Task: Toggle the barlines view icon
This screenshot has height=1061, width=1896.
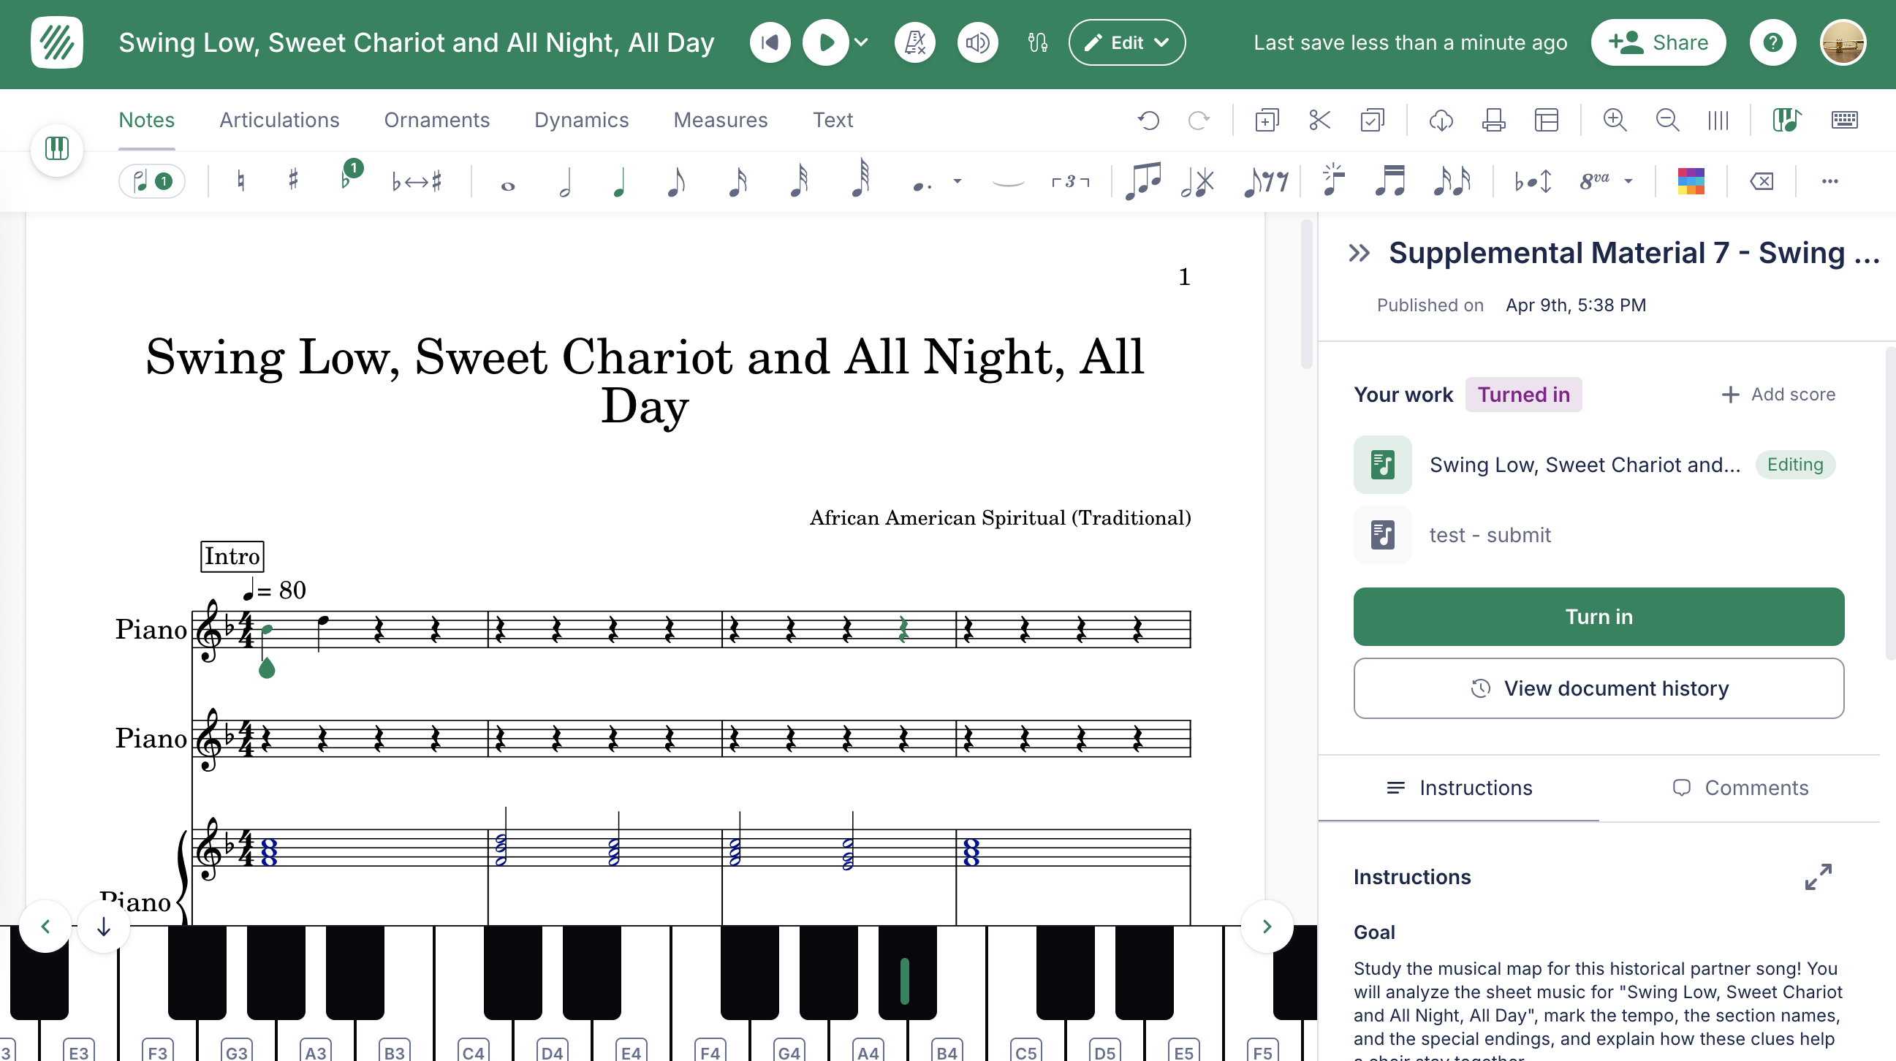Action: tap(1718, 120)
